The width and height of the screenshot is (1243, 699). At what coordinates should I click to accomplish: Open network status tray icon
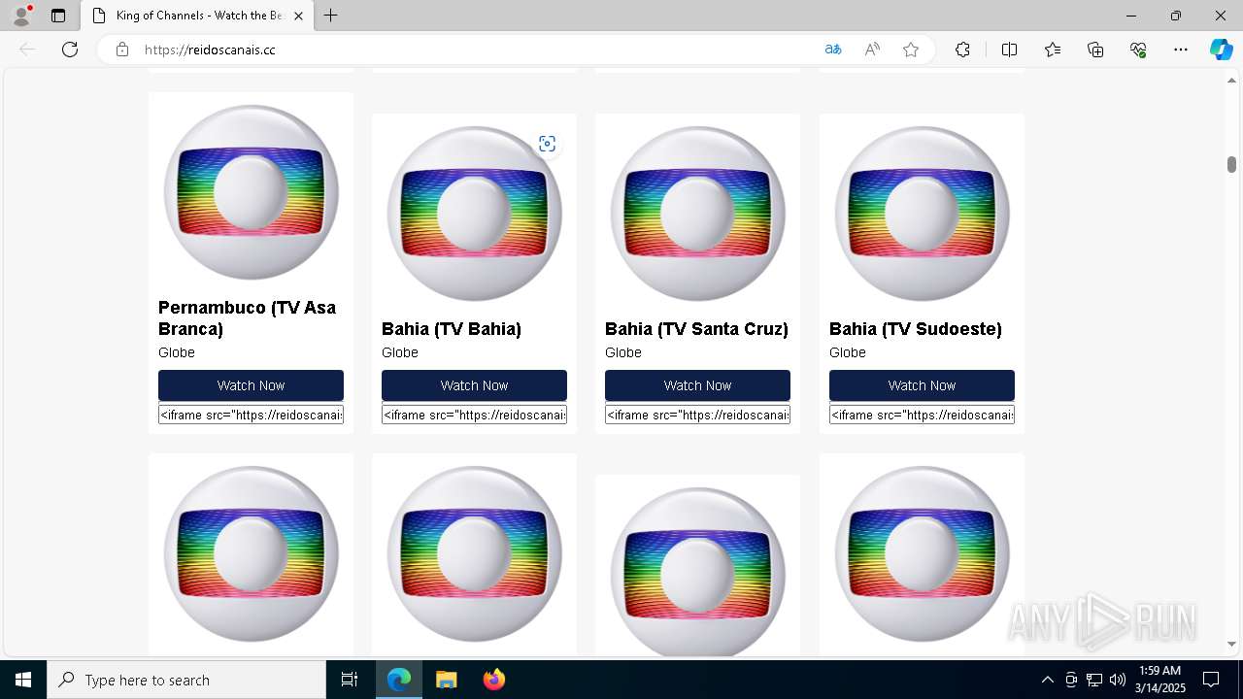[1094, 680]
